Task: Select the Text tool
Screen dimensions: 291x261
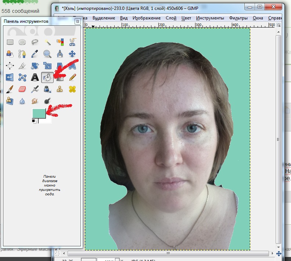Action: 35,77
